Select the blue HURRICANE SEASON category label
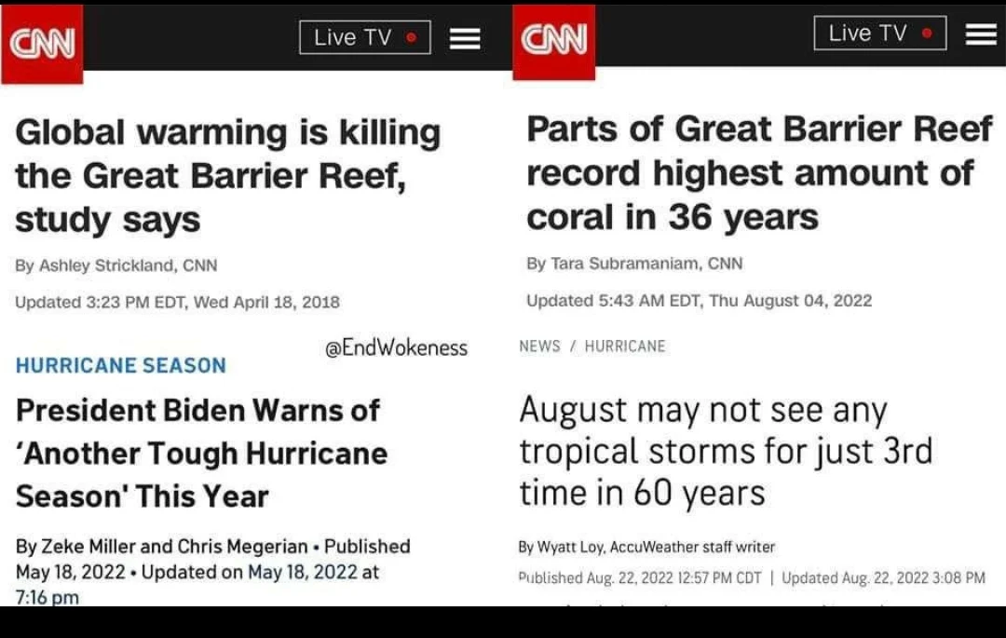Image resolution: width=1006 pixels, height=638 pixels. tap(121, 365)
